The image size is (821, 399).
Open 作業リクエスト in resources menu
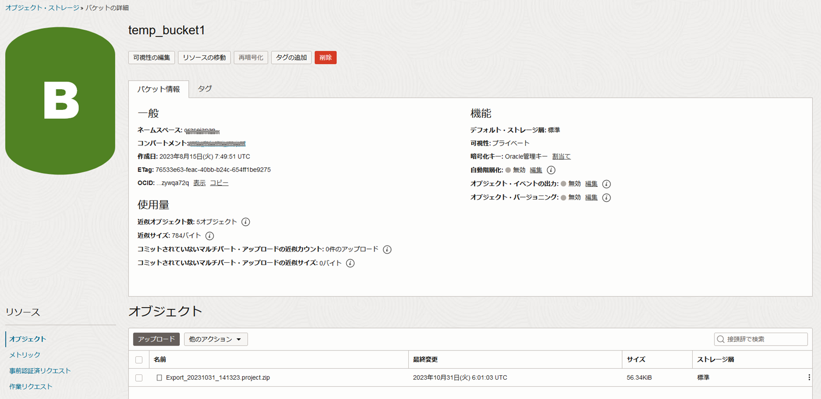(x=31, y=387)
